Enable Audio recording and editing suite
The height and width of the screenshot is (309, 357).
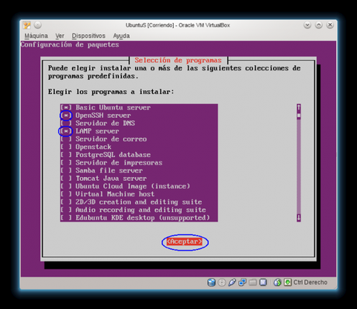click(66, 210)
